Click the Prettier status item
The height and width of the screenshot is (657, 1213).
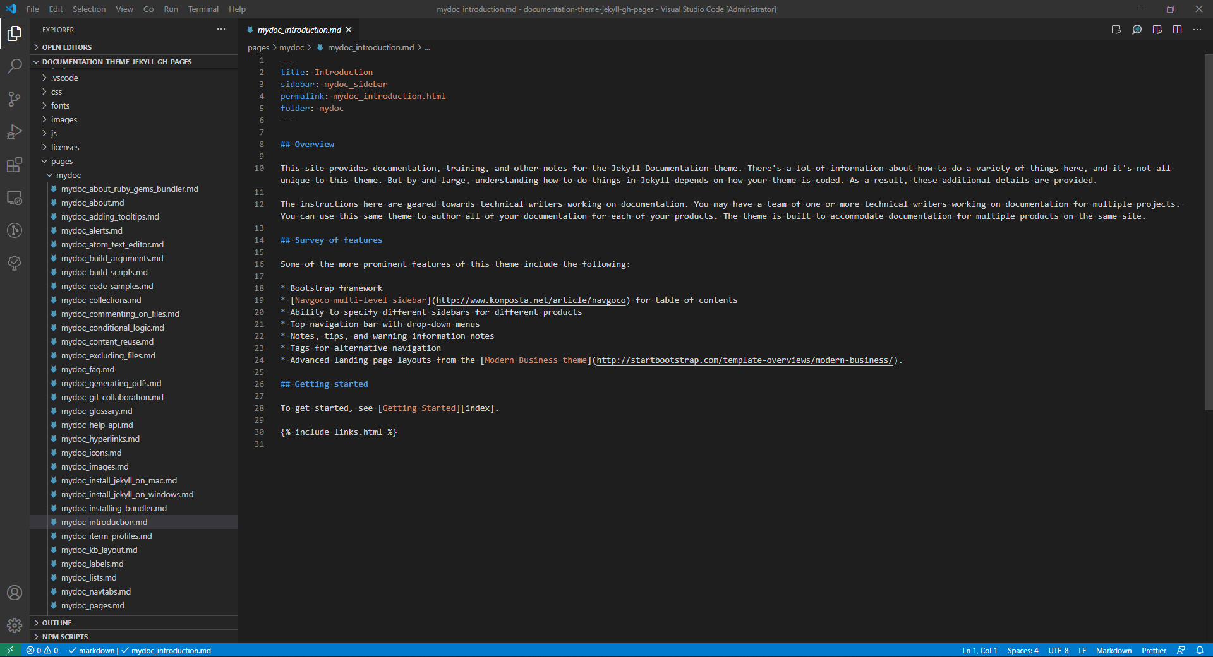click(1154, 650)
